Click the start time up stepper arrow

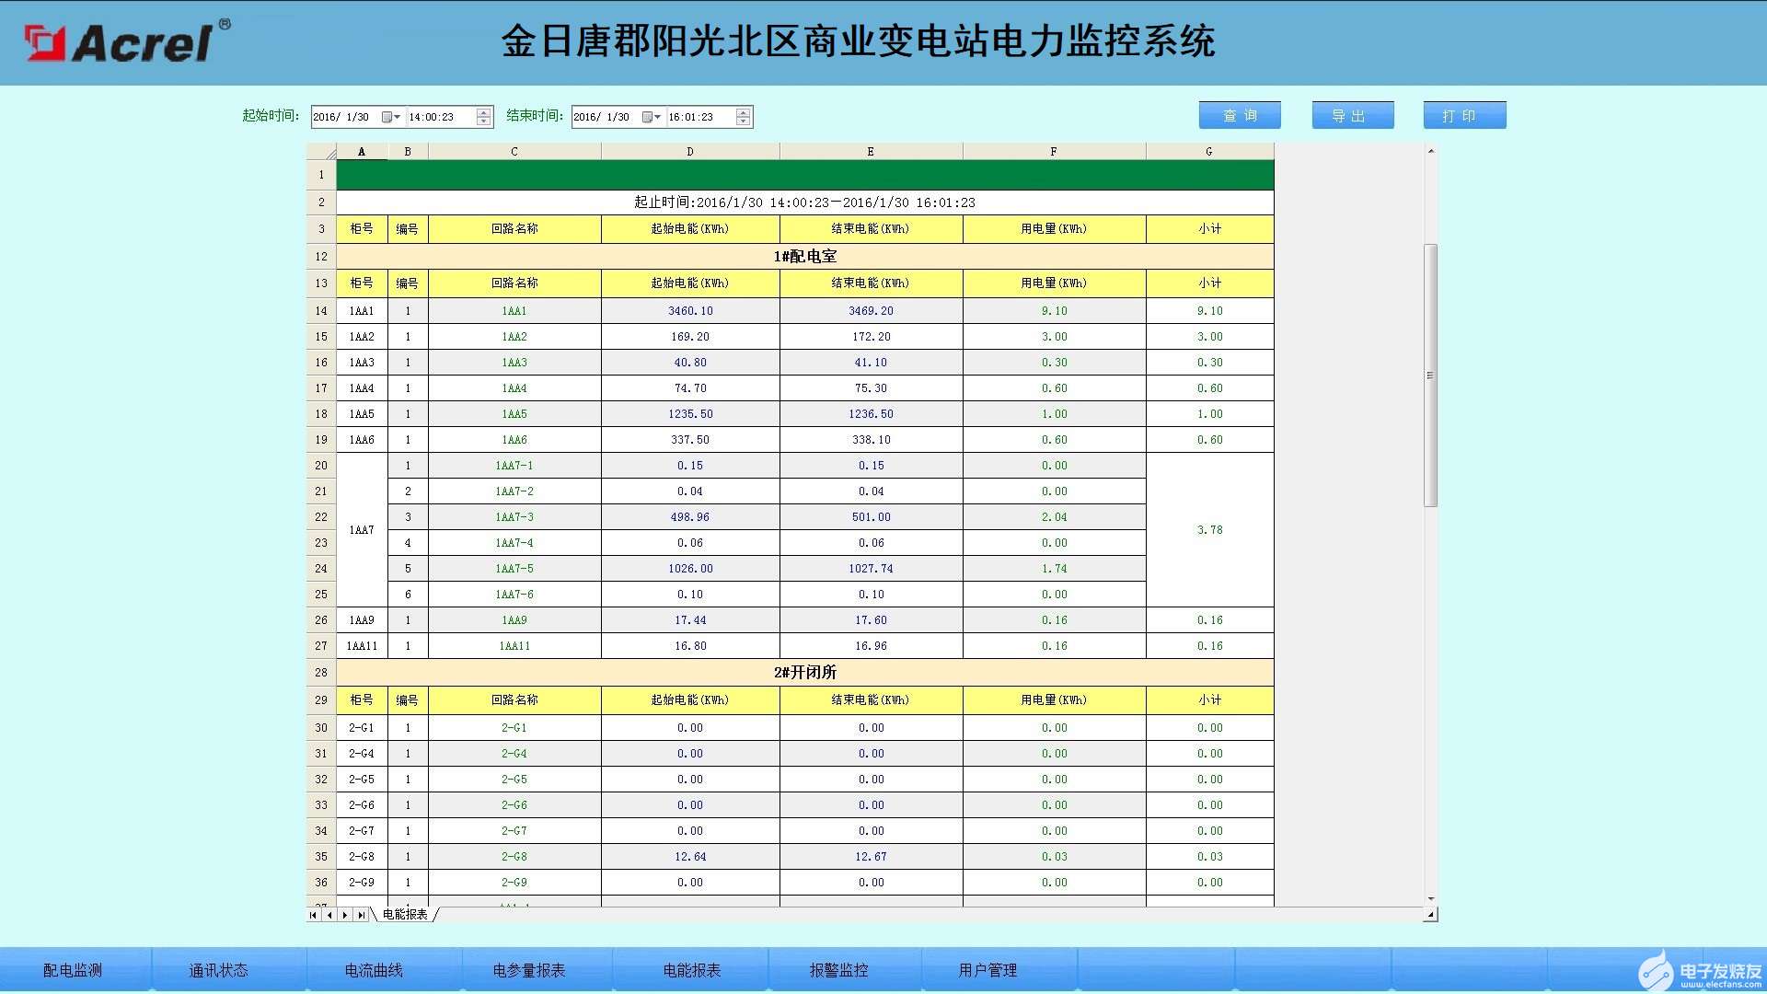(481, 111)
